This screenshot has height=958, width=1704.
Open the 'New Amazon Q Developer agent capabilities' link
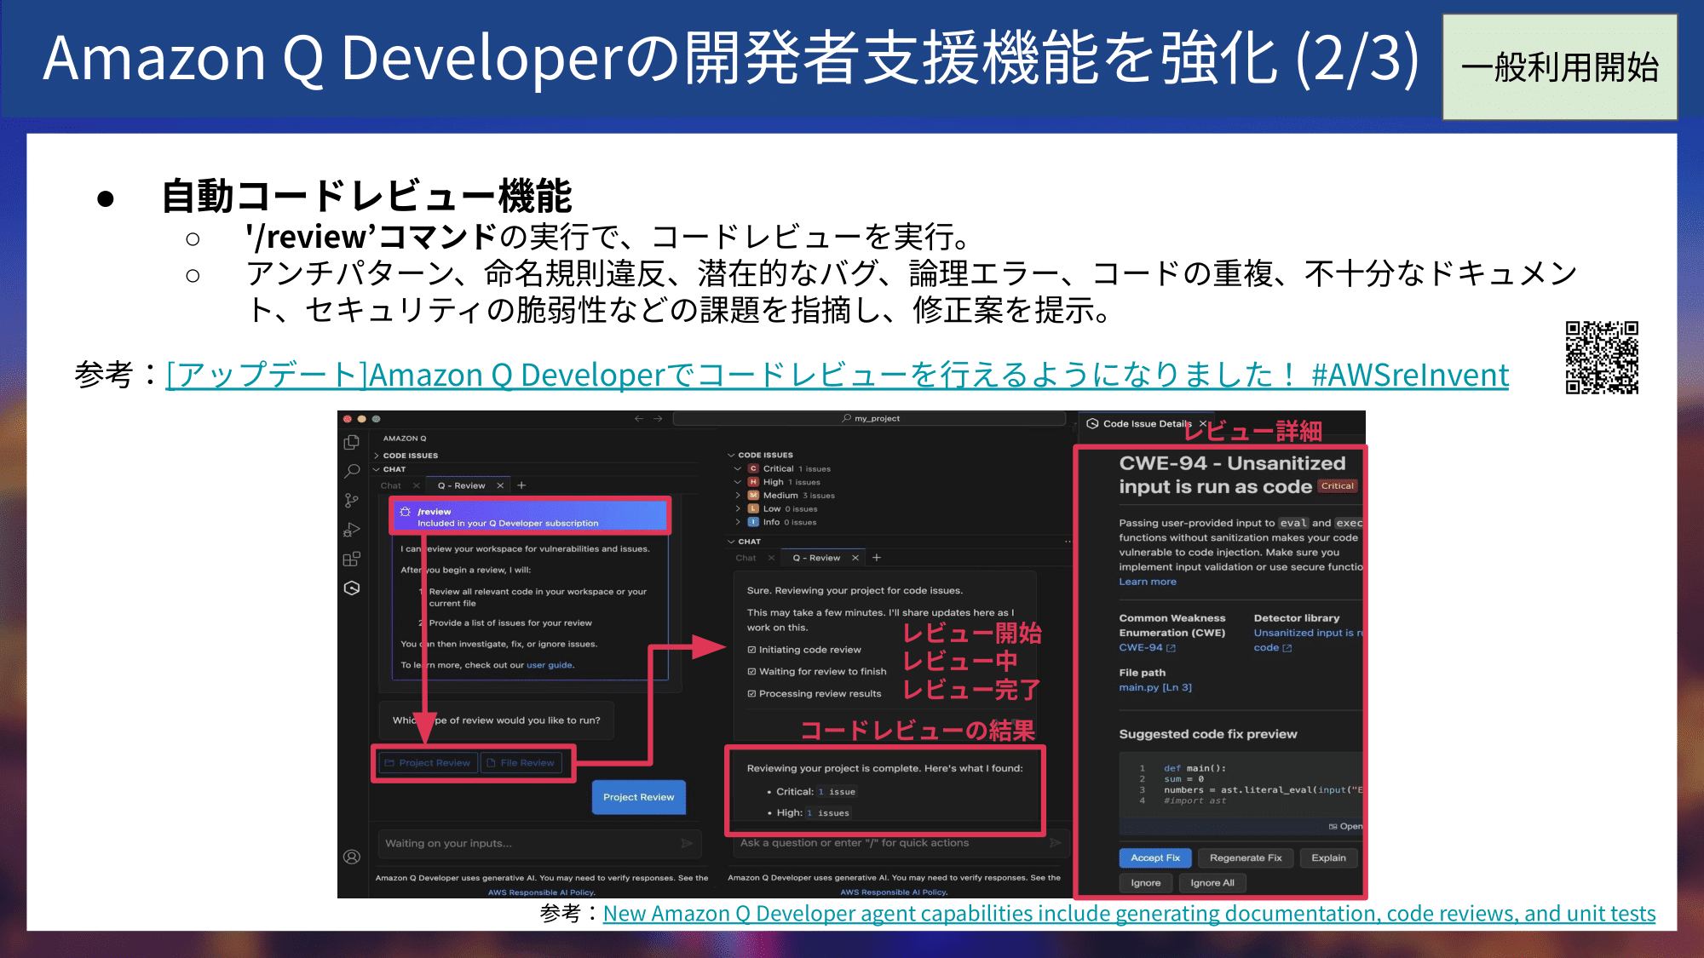[1129, 914]
